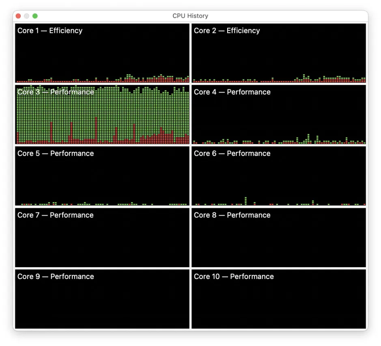
Task: Click the Core 6 — Performance label
Action: [x=232, y=153]
